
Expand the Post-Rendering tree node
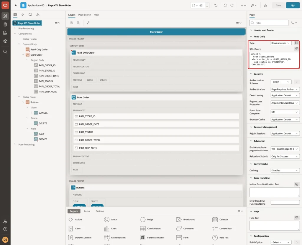point(15,144)
